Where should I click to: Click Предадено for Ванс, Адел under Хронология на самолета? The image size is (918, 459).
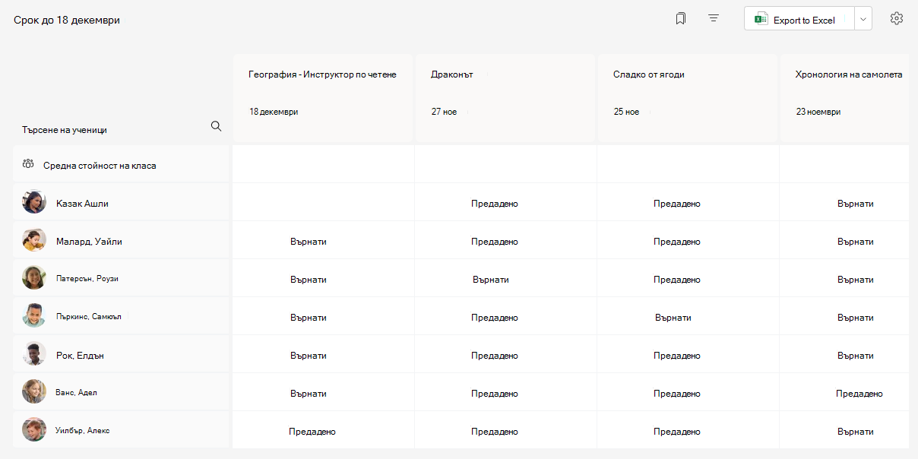click(x=859, y=394)
